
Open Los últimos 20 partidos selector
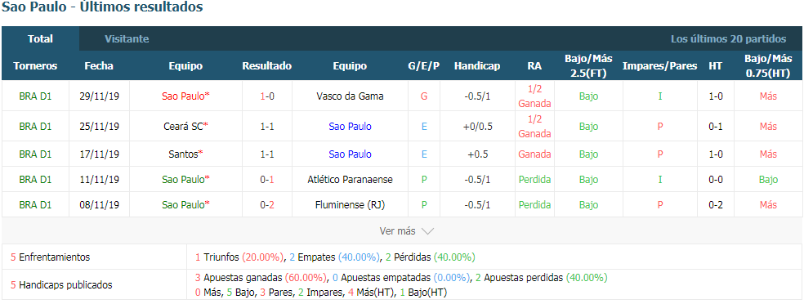(x=728, y=39)
